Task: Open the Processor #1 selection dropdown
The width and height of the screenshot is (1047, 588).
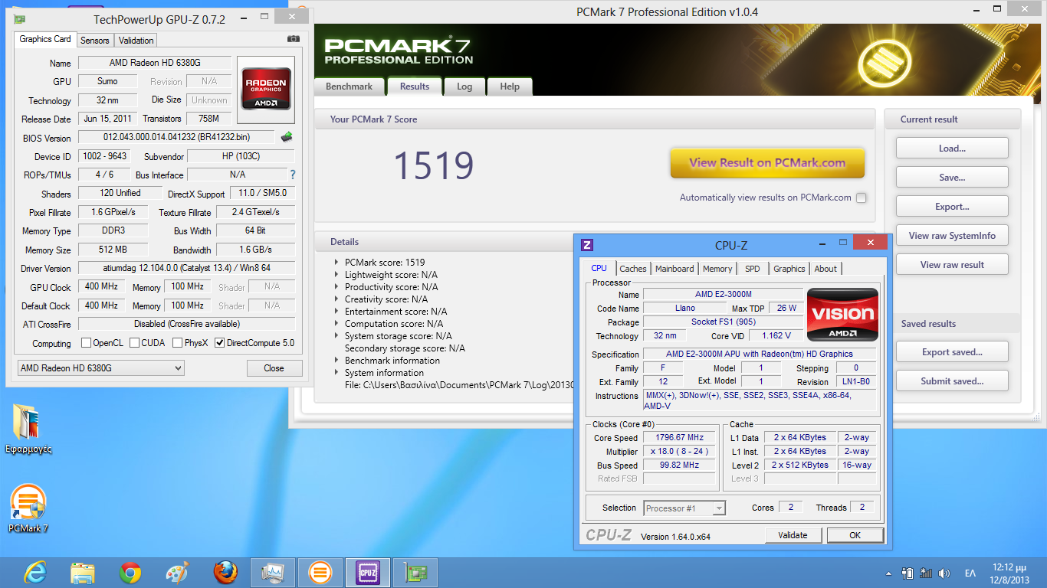Action: 684,508
